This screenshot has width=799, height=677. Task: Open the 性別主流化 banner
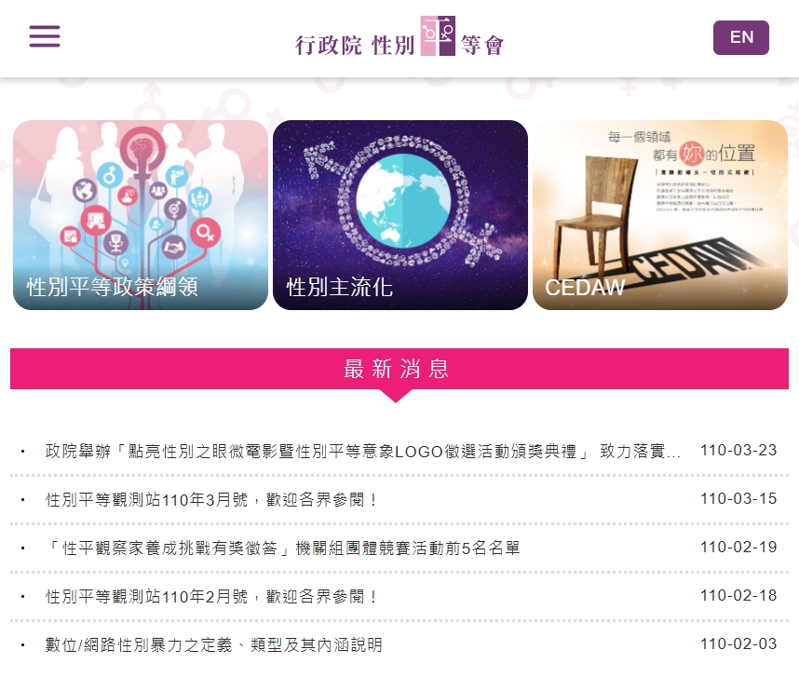point(400,214)
